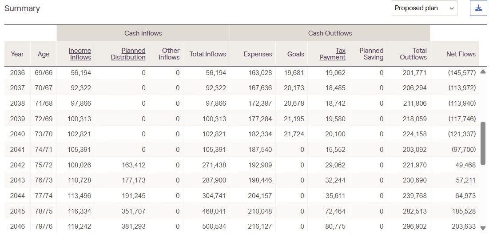Click the Net Flows column header
The width and height of the screenshot is (489, 234).
(x=461, y=54)
